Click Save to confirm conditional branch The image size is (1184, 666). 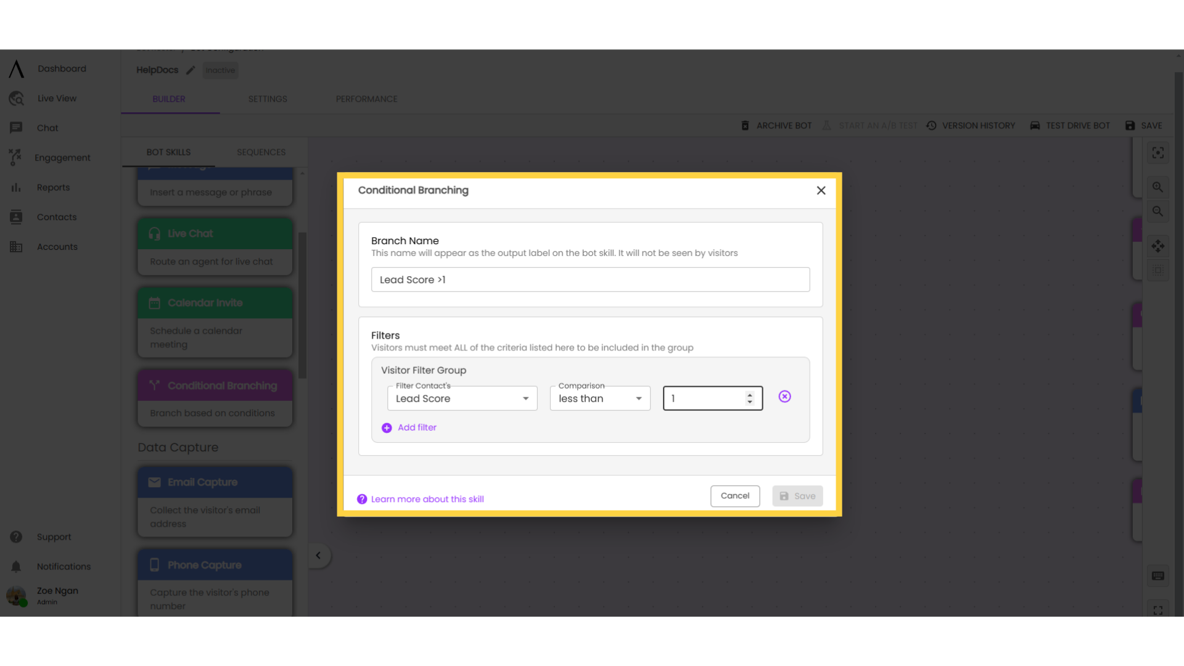coord(798,495)
